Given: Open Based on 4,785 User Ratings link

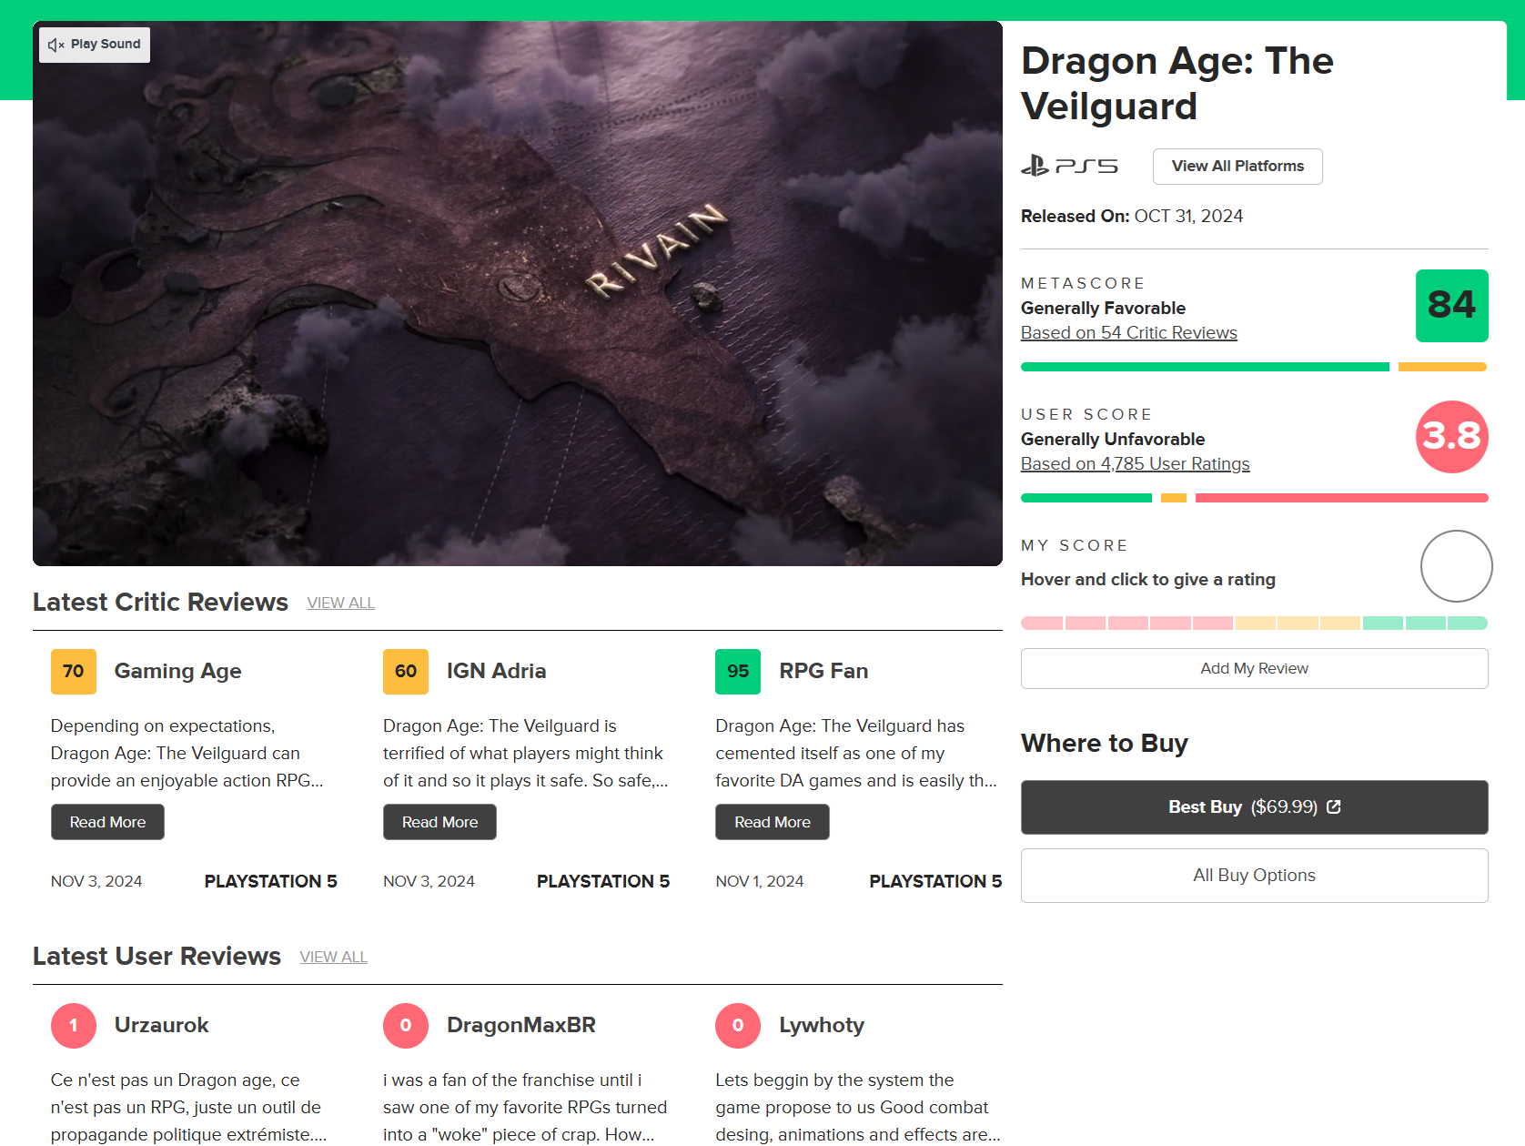Looking at the screenshot, I should [1135, 464].
